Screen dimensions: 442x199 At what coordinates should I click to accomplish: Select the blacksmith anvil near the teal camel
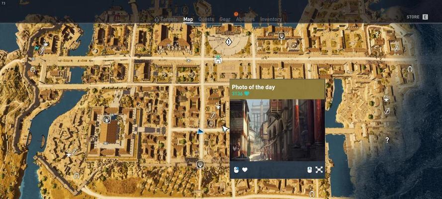[46, 44]
